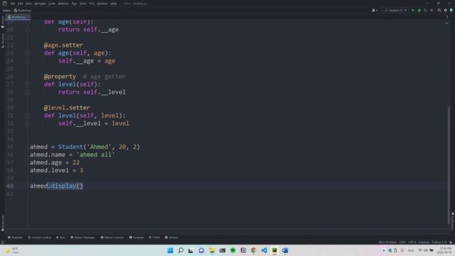Open the Code menu
This screenshot has height=256, width=455.
(x=52, y=4)
